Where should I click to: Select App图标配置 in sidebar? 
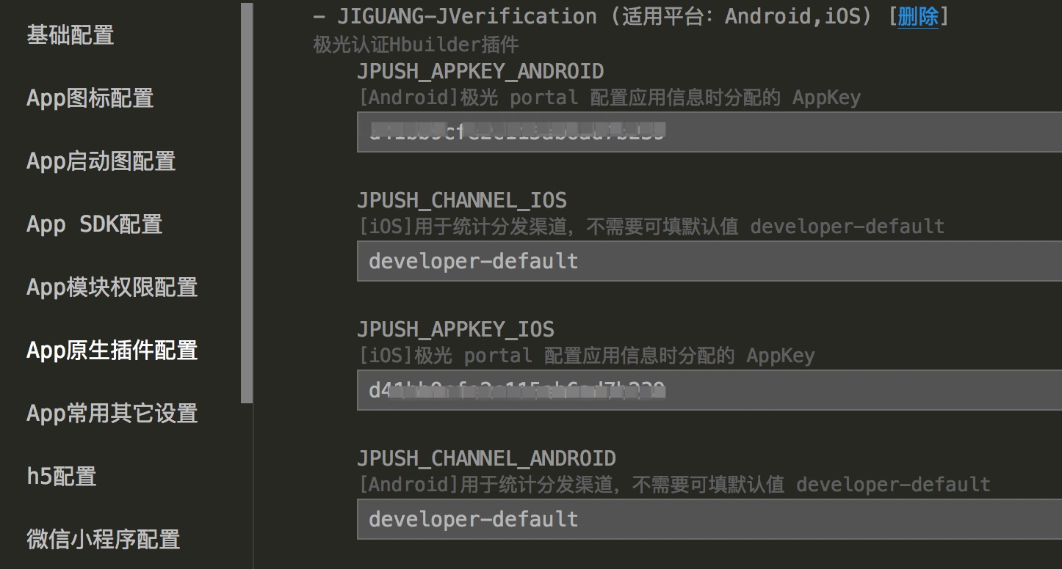tap(90, 98)
